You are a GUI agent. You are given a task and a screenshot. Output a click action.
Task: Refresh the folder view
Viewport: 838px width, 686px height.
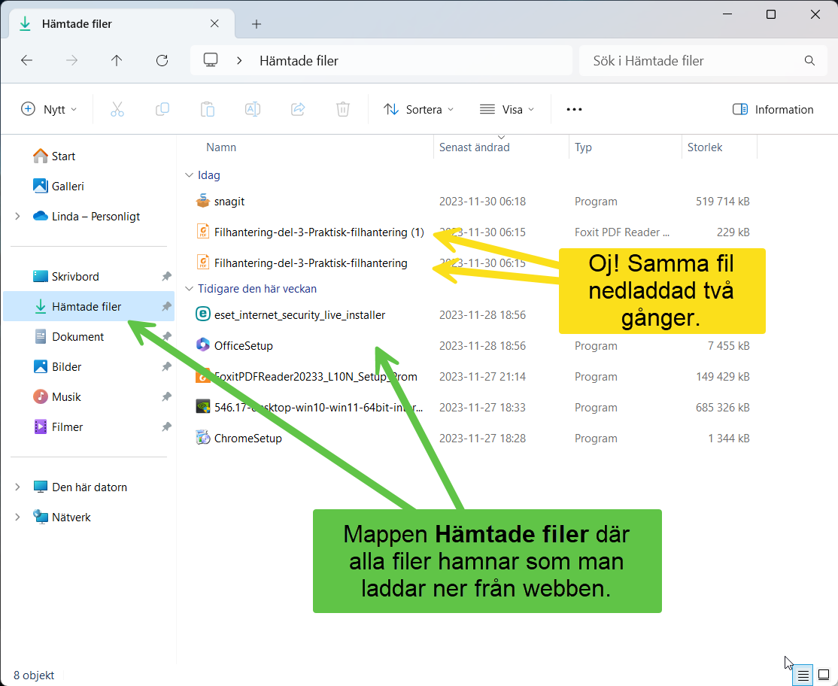coord(162,60)
